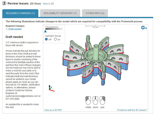Viewport: 156px width, 116px height.
Task: Click the step 2 circled number icon
Action: [x=4, y=3]
